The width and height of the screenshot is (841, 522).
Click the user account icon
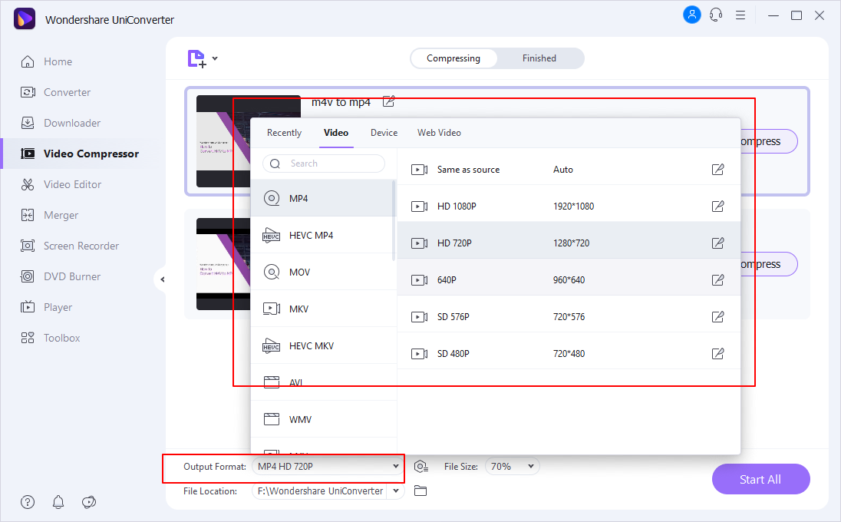692,15
